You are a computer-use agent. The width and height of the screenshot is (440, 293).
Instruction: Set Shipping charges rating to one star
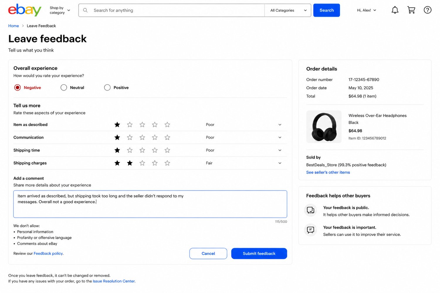pos(117,163)
